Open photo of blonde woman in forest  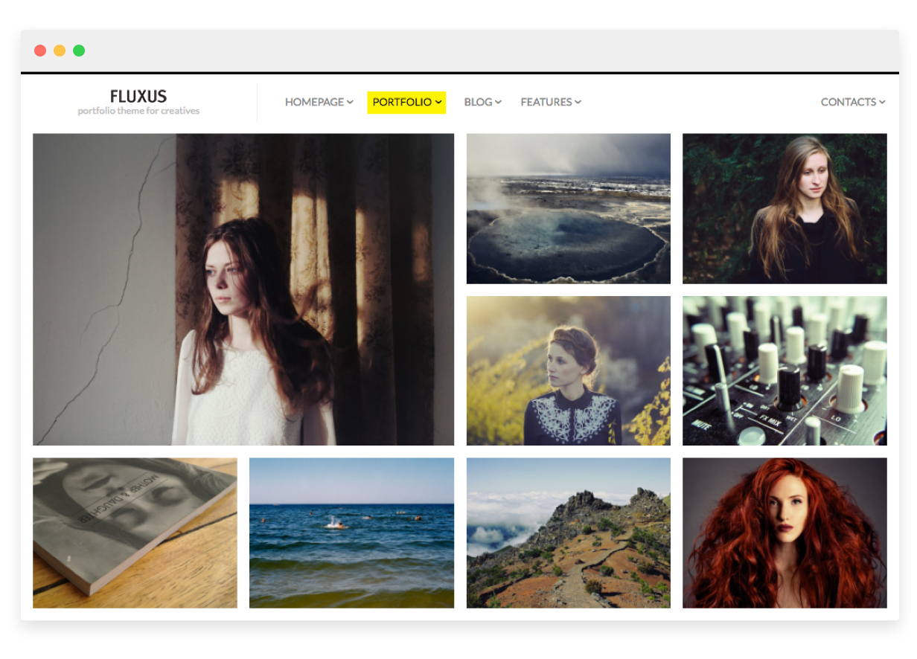[x=785, y=208]
